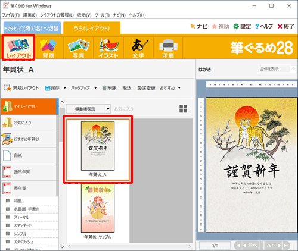Open 標準順表示 sort dropdown
The image size is (298, 251).
pos(88,109)
